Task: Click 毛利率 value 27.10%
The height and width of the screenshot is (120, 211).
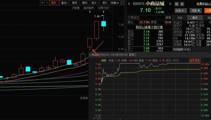Action: coord(190,35)
